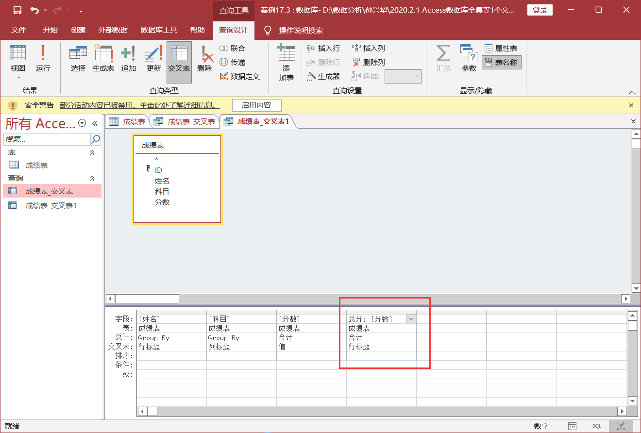The height and width of the screenshot is (433, 641).
Task: Set query type to 追加
Action: coord(128,59)
